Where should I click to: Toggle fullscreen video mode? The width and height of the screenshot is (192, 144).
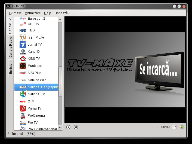(174, 127)
